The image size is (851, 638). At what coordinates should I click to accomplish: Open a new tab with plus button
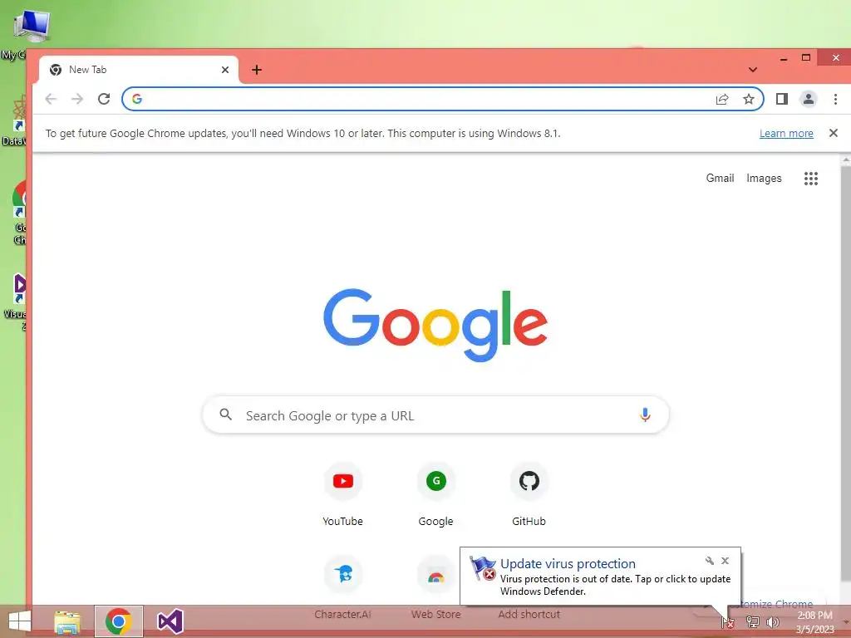pos(257,70)
